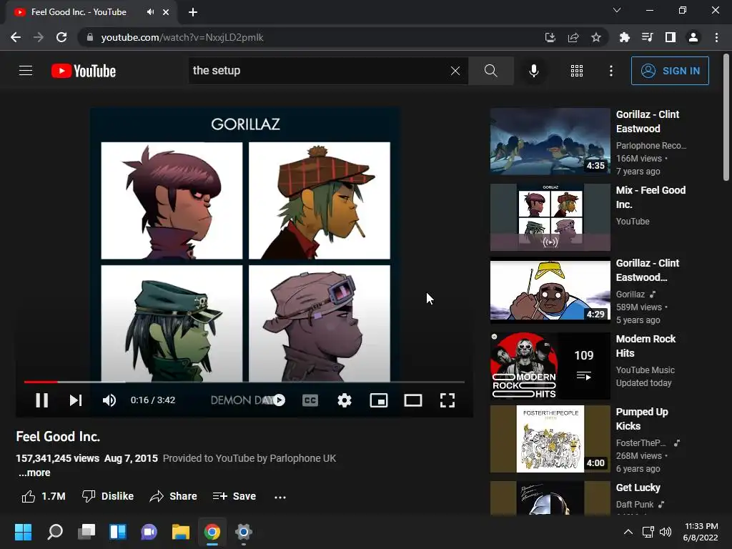Go back in browser history
732x549 pixels.
click(x=16, y=37)
